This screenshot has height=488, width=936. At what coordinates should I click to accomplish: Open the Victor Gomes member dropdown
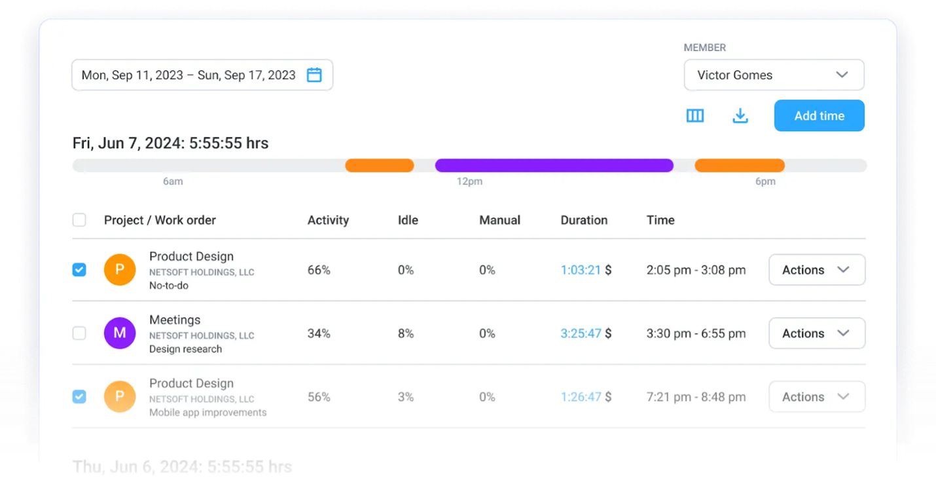coord(774,75)
